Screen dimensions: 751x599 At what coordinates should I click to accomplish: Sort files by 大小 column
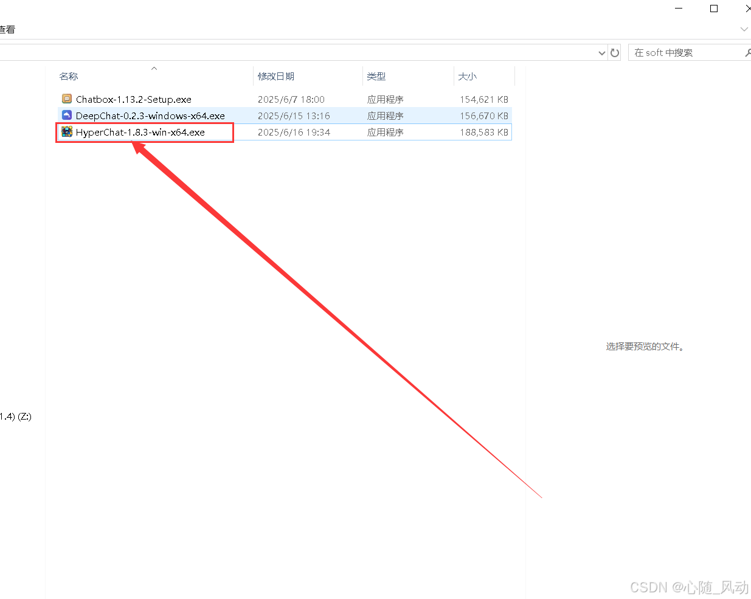point(467,76)
